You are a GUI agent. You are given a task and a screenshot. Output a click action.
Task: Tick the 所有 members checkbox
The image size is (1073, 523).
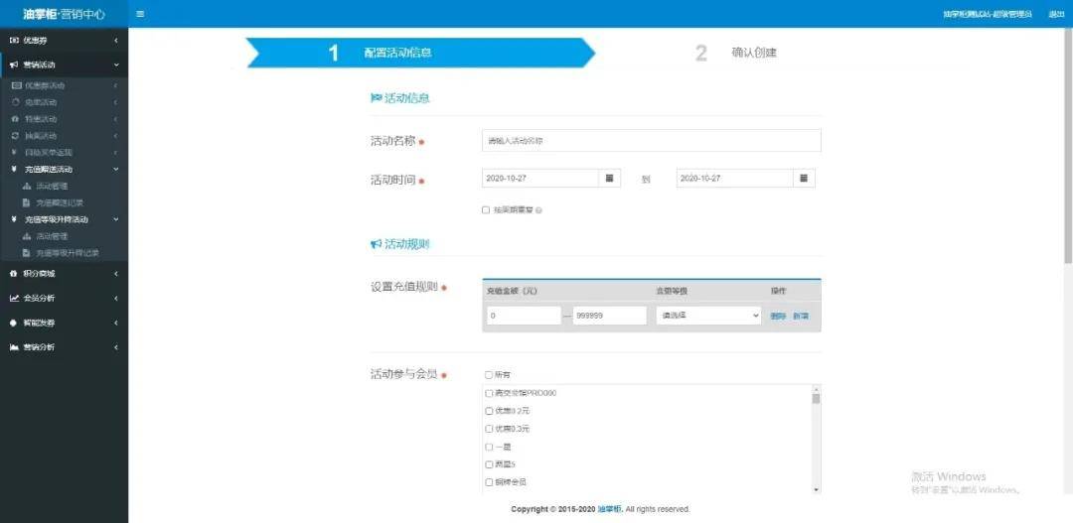[x=488, y=375]
